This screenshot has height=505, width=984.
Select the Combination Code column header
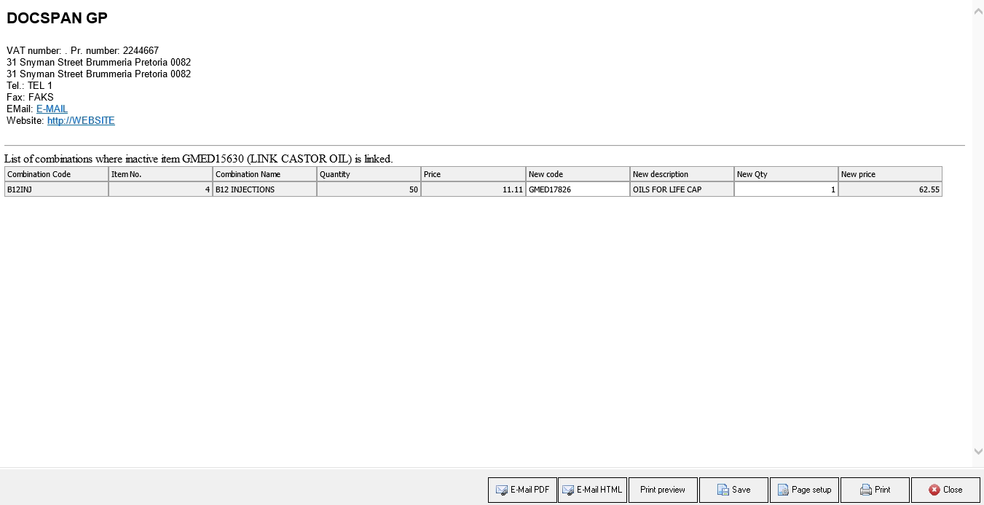(x=57, y=174)
